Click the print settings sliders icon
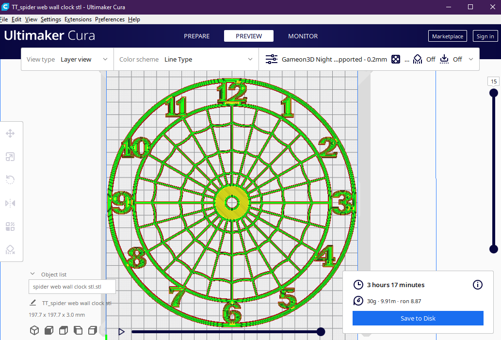501x340 pixels. pyautogui.click(x=272, y=59)
